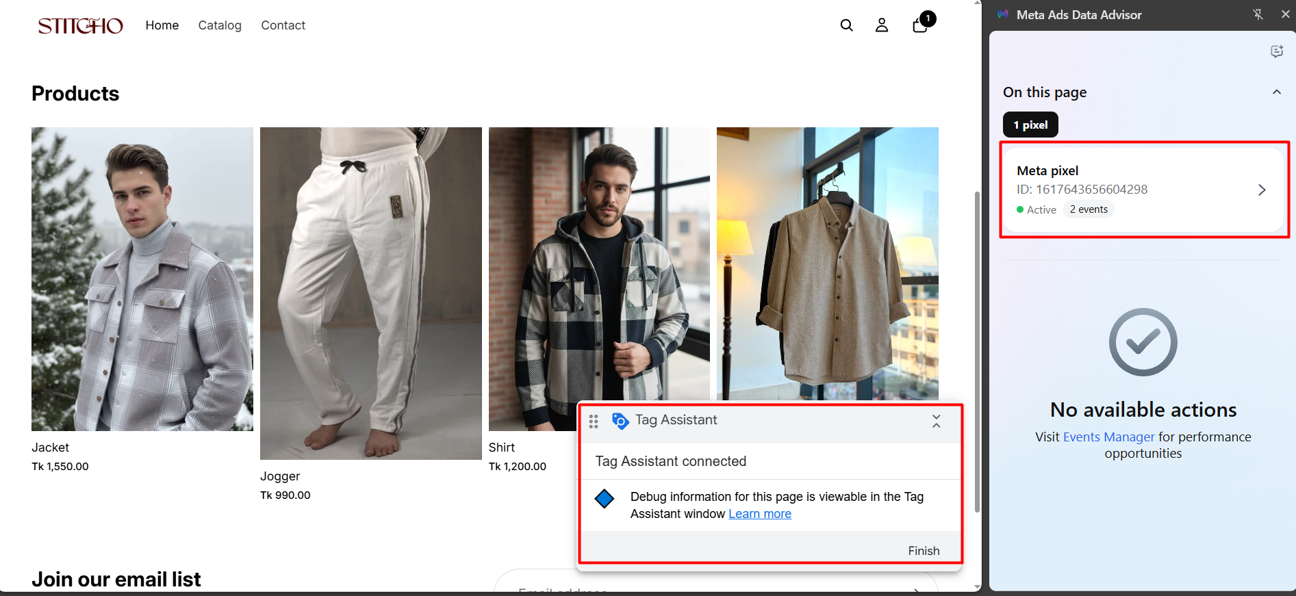Click the blue diamond debug info icon

tap(605, 499)
